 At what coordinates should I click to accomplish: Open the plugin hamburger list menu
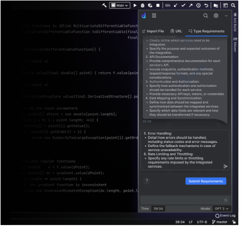[154, 16]
